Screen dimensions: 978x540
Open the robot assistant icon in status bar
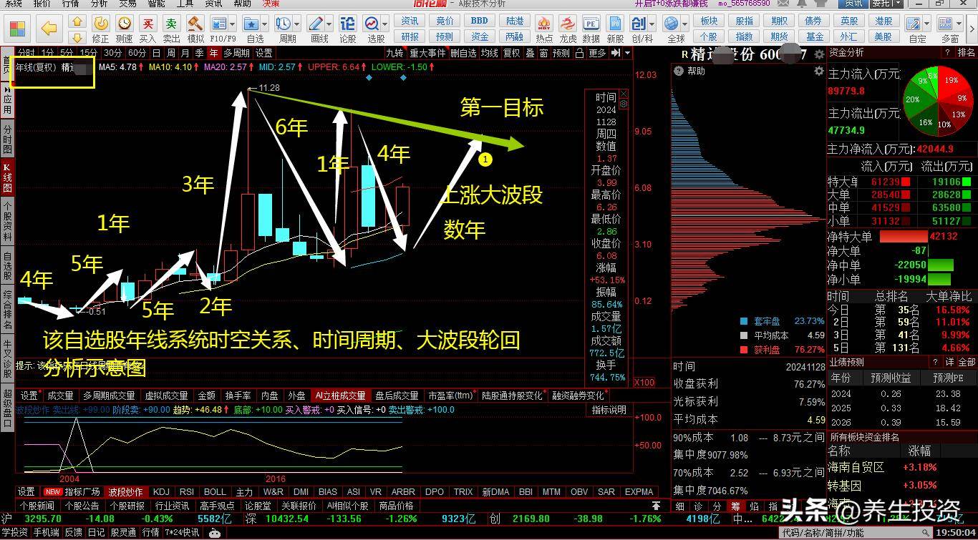(214, 533)
